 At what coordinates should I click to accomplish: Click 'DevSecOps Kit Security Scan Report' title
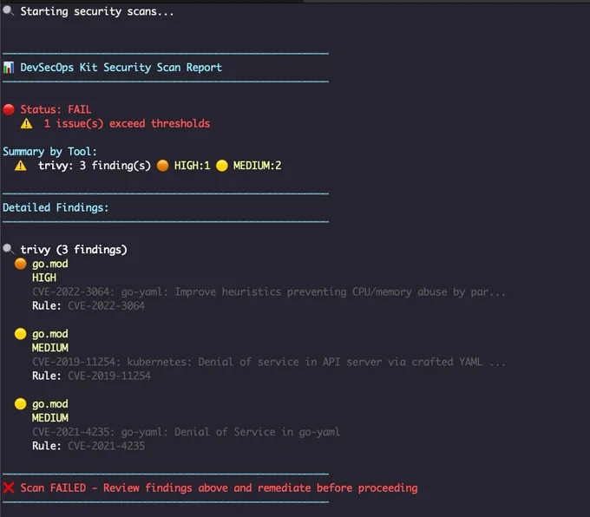pyautogui.click(x=121, y=68)
